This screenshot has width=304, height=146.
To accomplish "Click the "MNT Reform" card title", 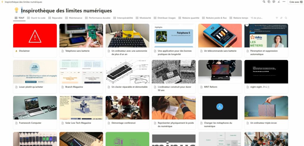I will tap(210, 87).
